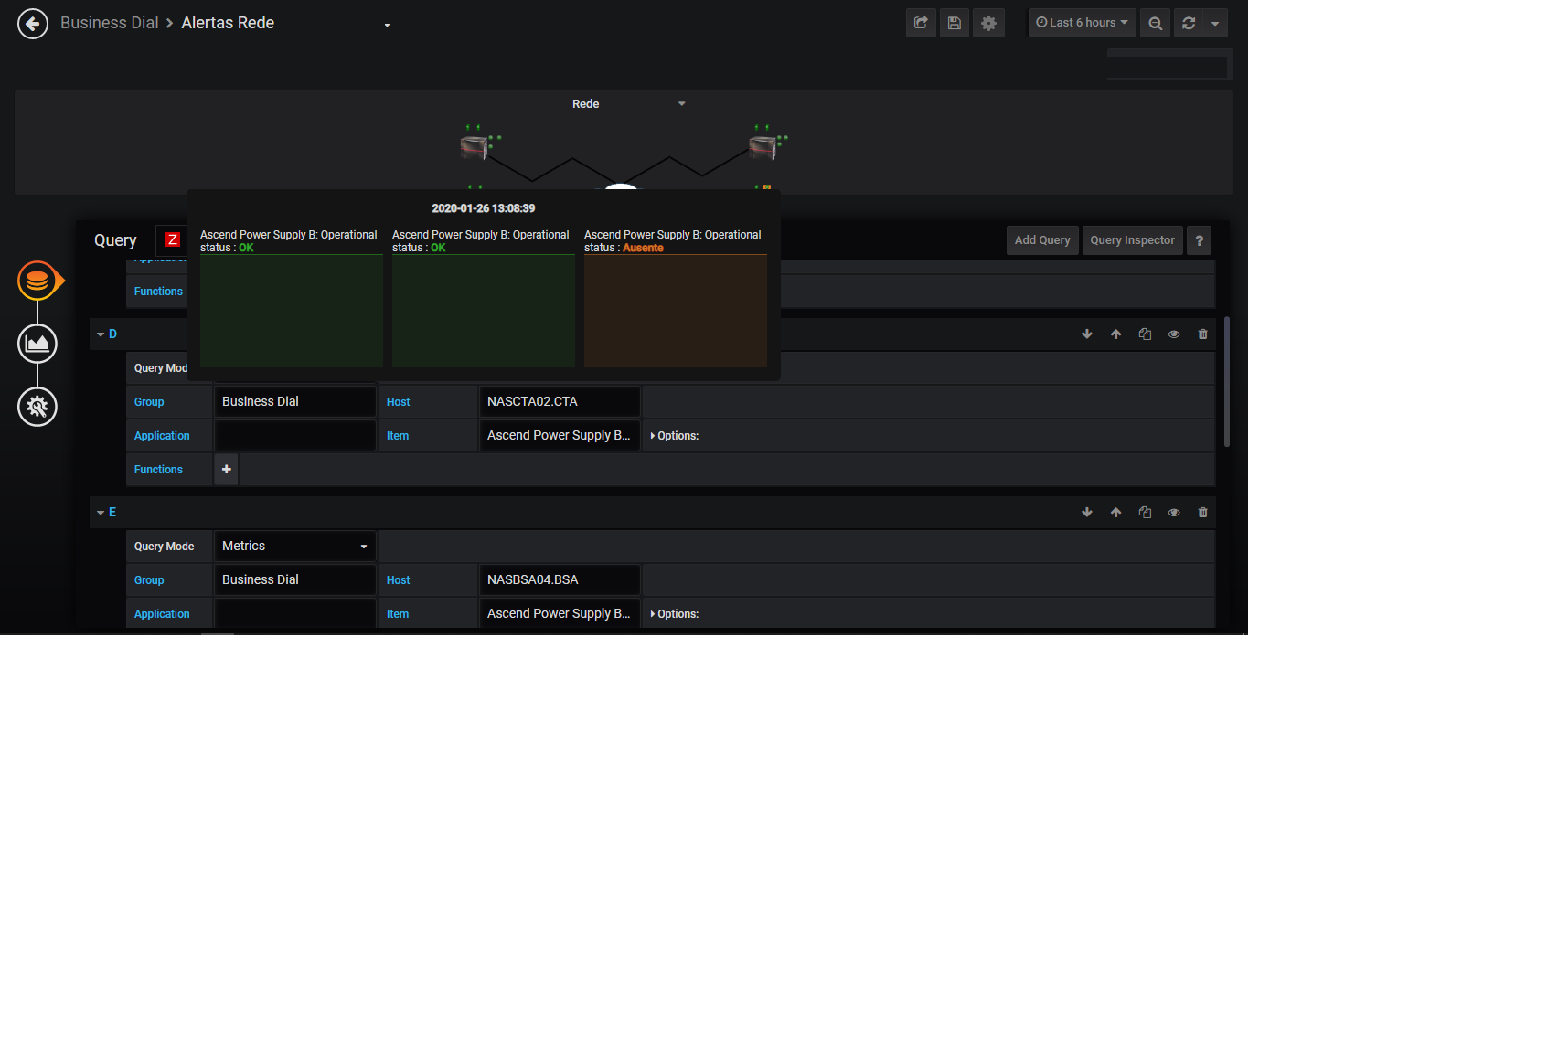Open the Query Inspector
The image size is (1558, 1051).
click(x=1132, y=240)
